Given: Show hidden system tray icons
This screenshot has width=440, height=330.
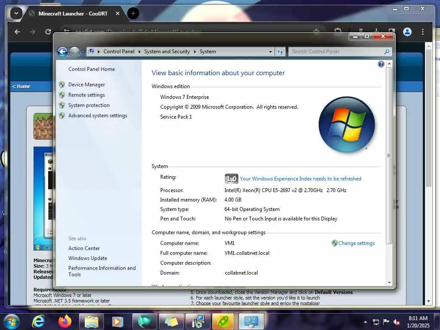Looking at the screenshot, I should point(365,322).
